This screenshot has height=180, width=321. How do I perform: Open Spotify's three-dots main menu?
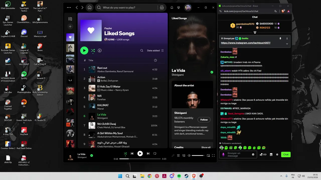point(69,7)
